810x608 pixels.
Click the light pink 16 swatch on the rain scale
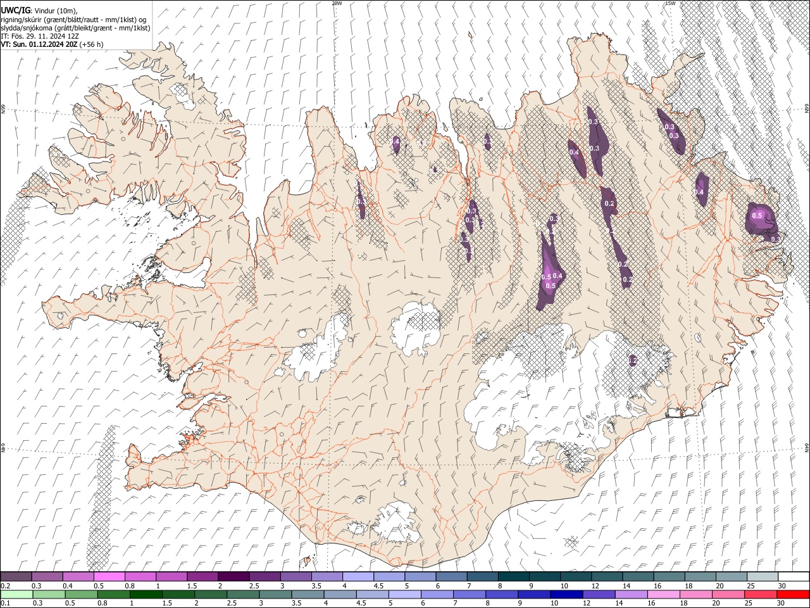point(663,594)
